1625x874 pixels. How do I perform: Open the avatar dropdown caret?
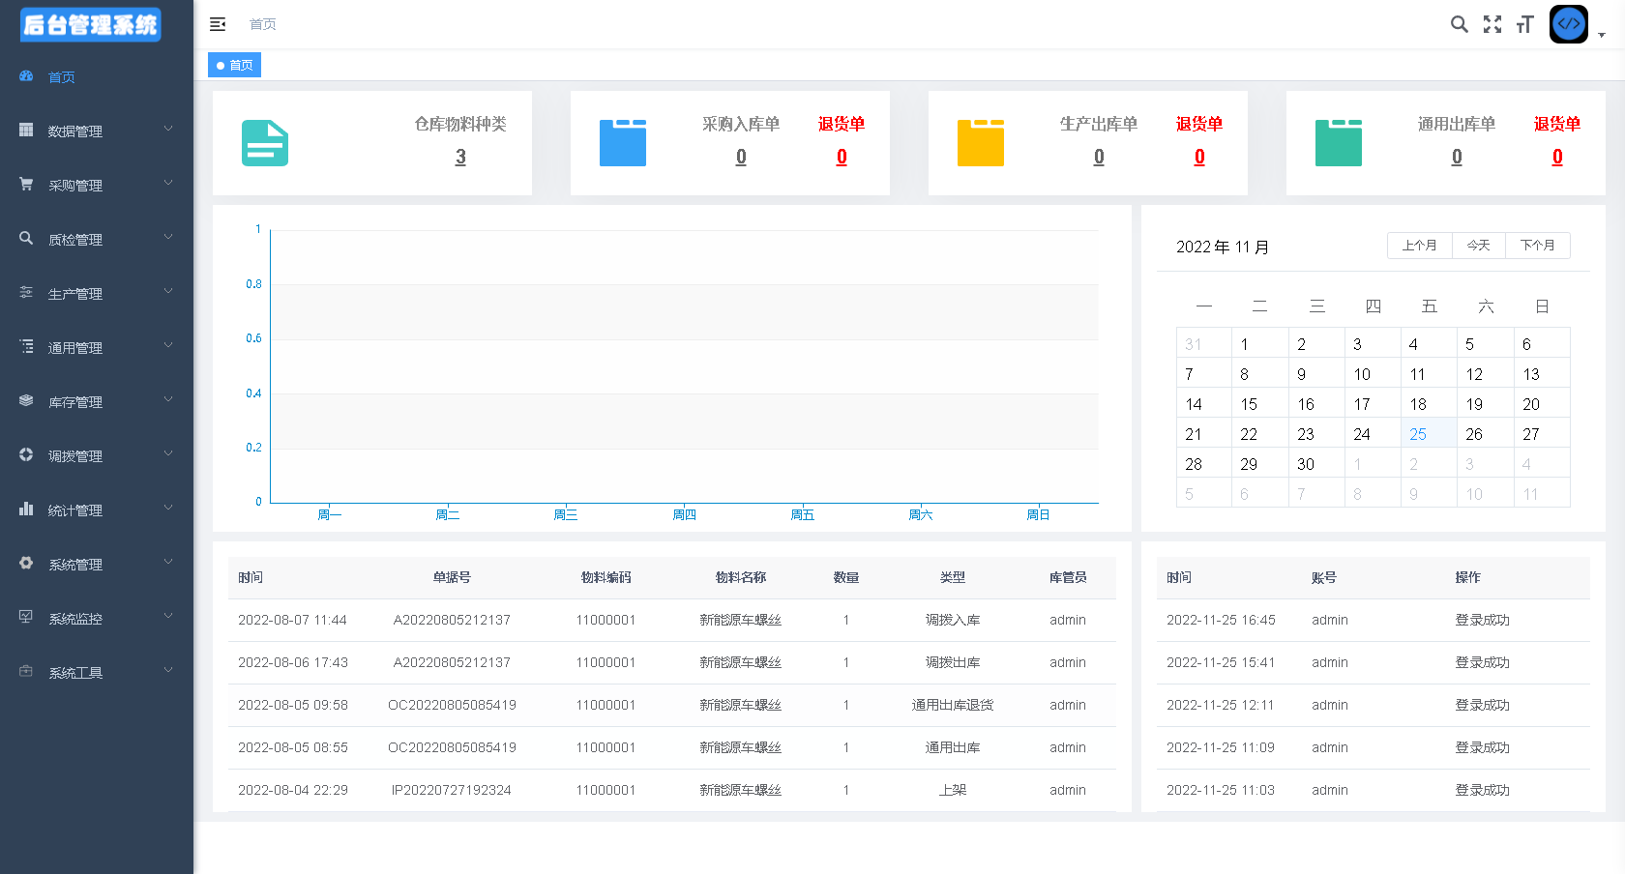(x=1602, y=35)
